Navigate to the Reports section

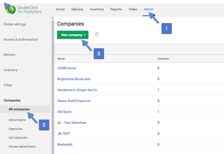[x=116, y=9]
